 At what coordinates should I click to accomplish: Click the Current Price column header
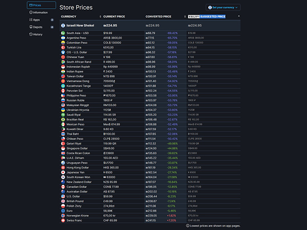[114, 17]
